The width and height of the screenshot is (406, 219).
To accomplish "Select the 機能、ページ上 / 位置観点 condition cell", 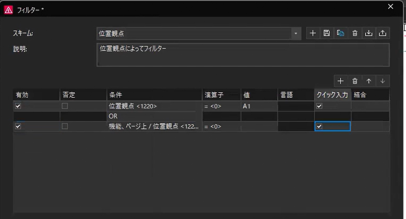I will coord(154,126).
